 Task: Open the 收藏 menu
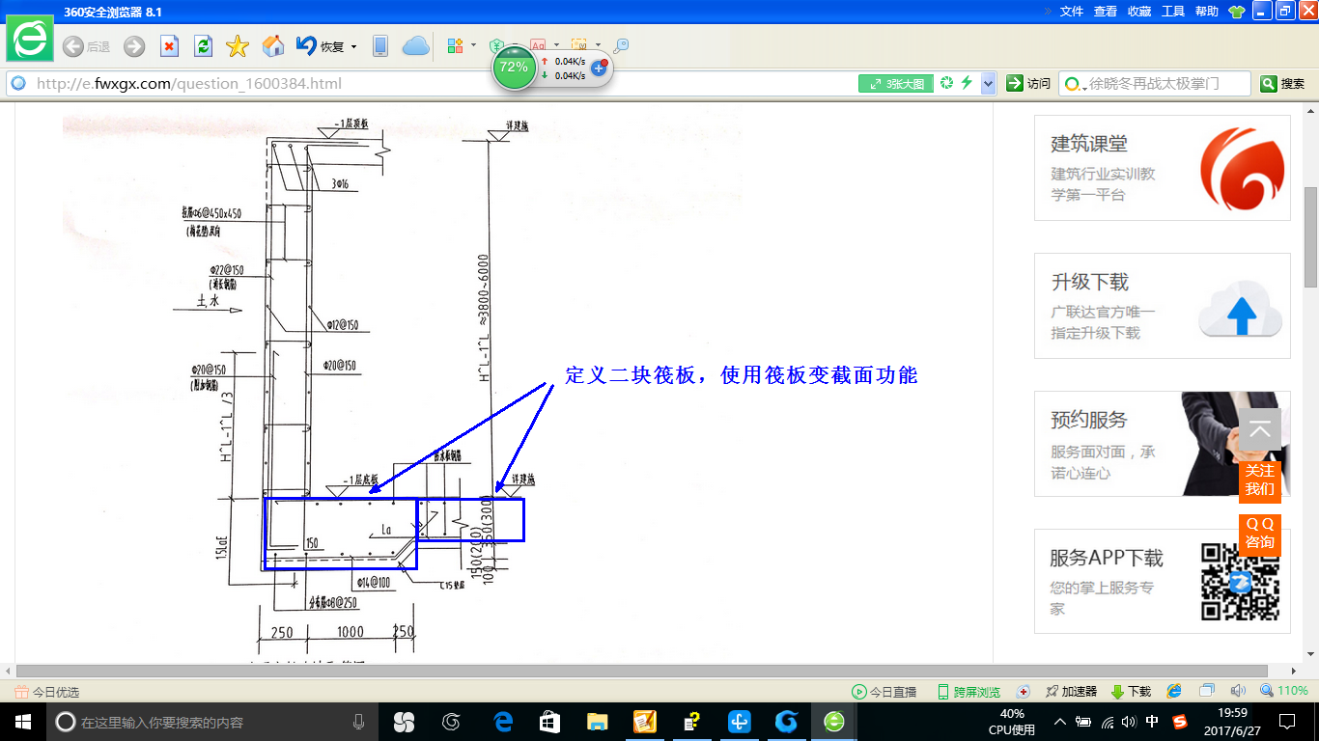pyautogui.click(x=1139, y=12)
